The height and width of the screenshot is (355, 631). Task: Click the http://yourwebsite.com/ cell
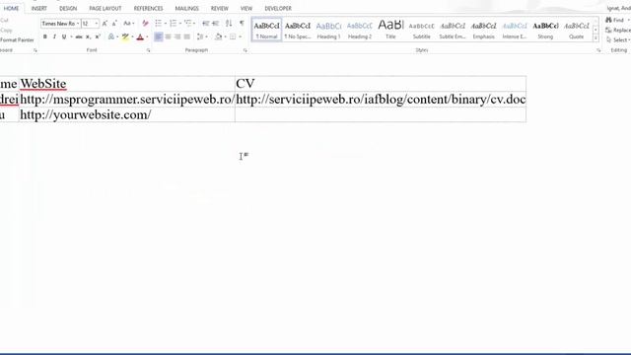click(127, 114)
